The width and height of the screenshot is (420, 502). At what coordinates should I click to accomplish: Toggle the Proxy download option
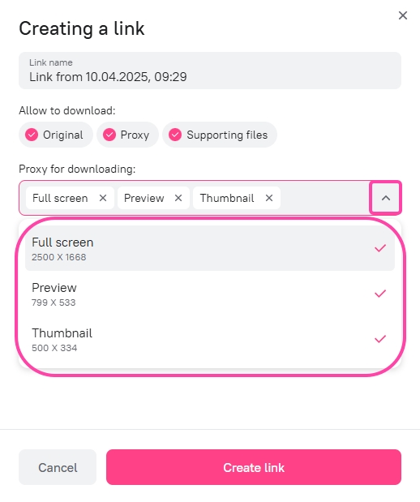127,135
